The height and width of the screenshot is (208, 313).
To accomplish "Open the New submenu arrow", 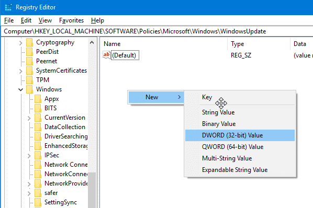I will click(x=179, y=97).
